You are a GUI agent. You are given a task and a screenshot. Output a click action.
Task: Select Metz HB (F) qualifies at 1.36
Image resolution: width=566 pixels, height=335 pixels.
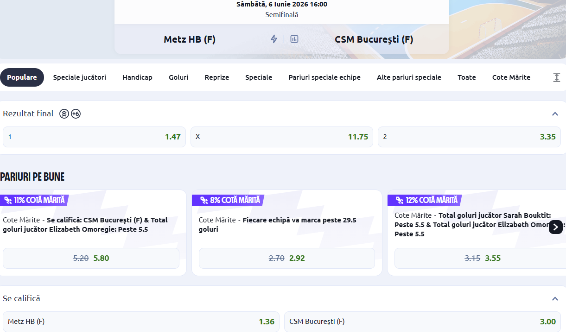[x=141, y=322]
